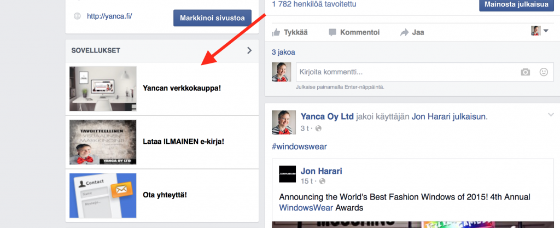Open the emoji smiley picker
Image resolution: width=560 pixels, height=228 pixels.
(544, 72)
